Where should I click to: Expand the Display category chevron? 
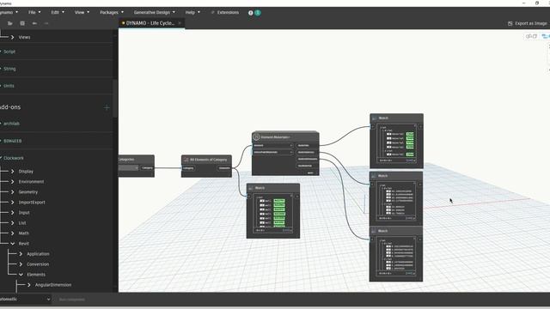[13, 172]
